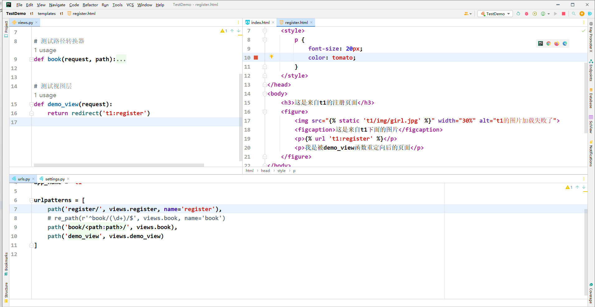
Task: Click register.html breadcrumb in navigation bar
Action: [x=82, y=14]
